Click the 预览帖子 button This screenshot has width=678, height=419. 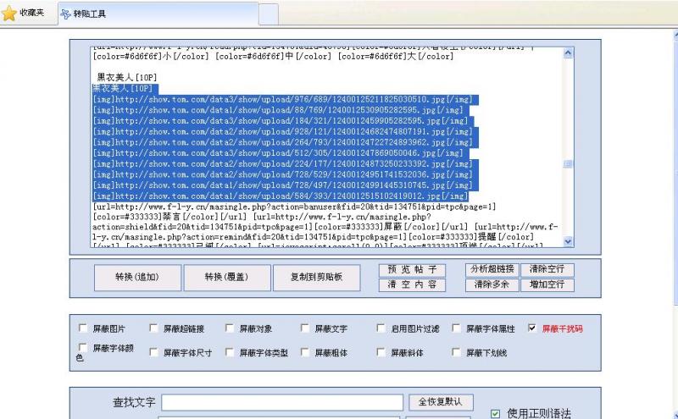tap(411, 270)
